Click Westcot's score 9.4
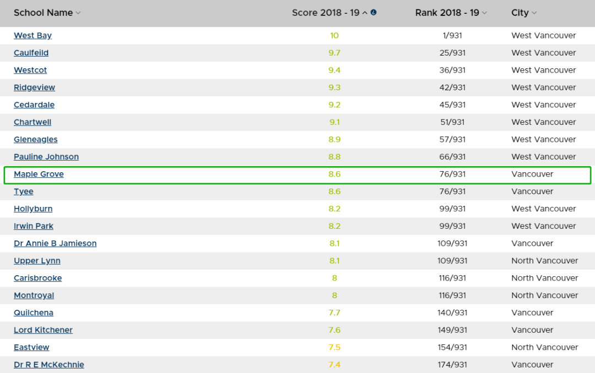 [334, 70]
